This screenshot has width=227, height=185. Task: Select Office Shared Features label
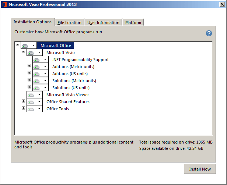pyautogui.click(x=68, y=102)
